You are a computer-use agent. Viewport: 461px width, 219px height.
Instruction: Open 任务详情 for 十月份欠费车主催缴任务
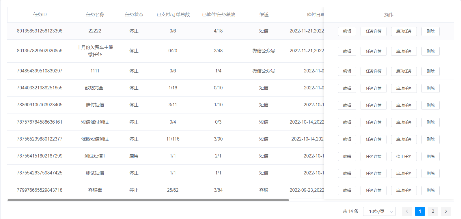click(x=373, y=51)
